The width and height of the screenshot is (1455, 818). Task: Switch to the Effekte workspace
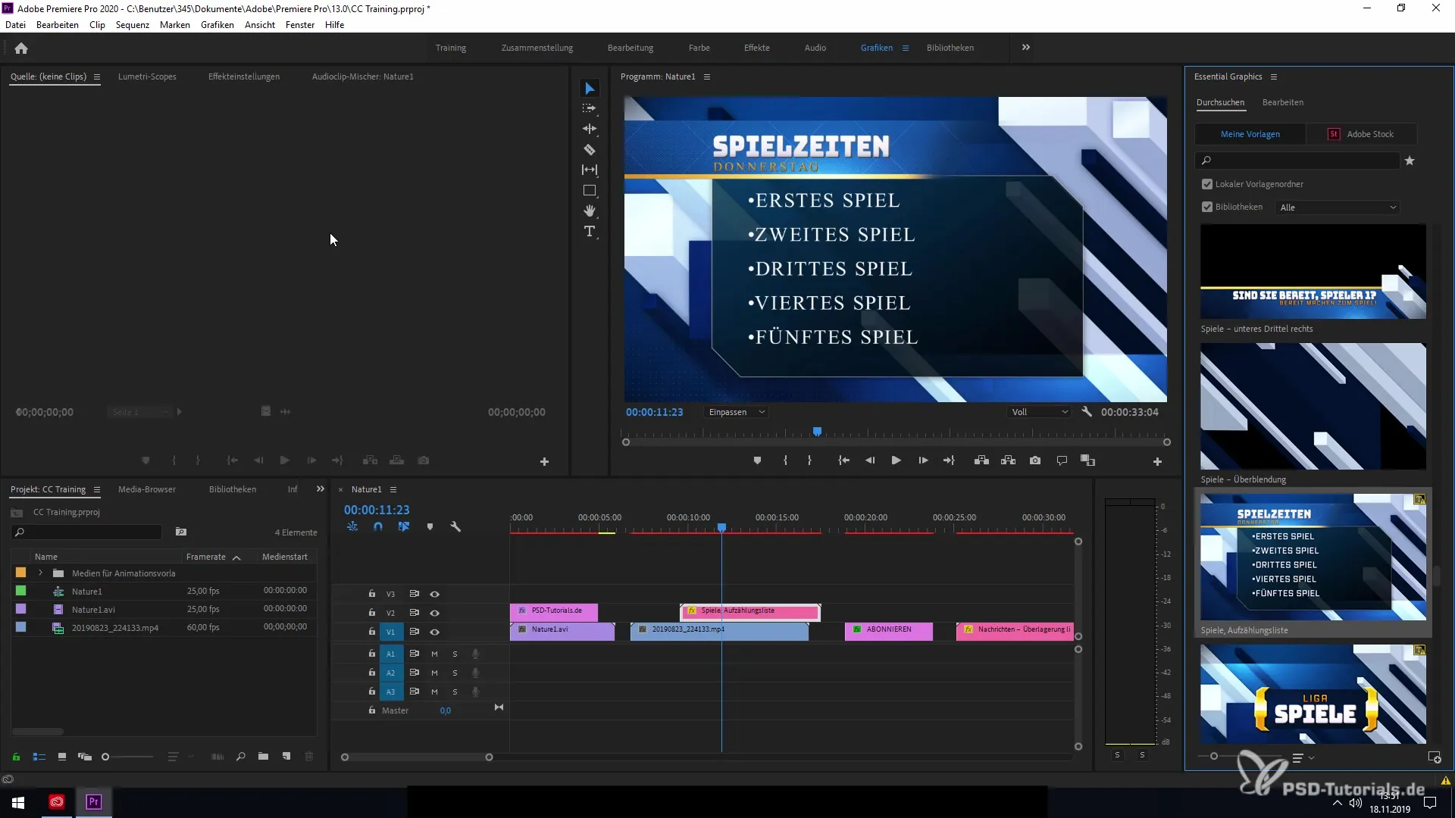tap(756, 48)
